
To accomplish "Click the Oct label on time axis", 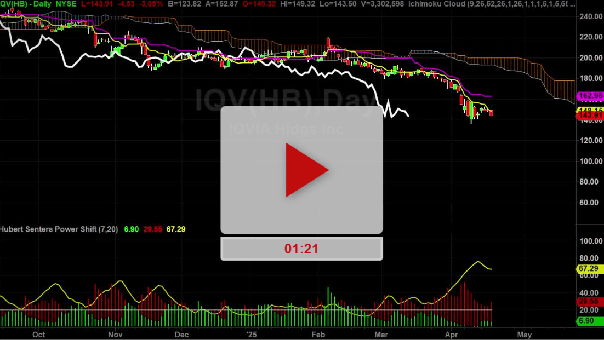I will pos(38,334).
